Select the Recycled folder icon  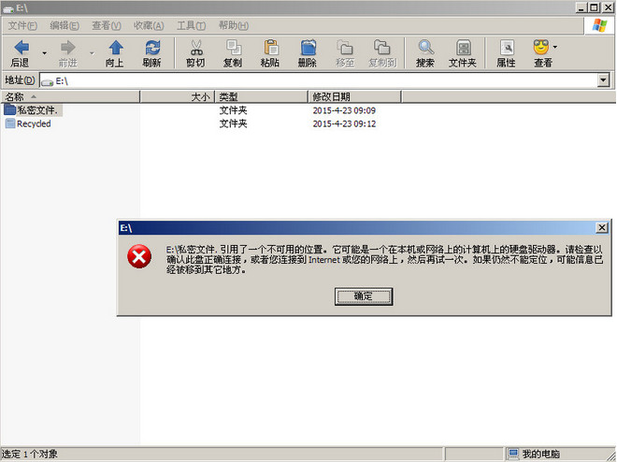[x=10, y=123]
